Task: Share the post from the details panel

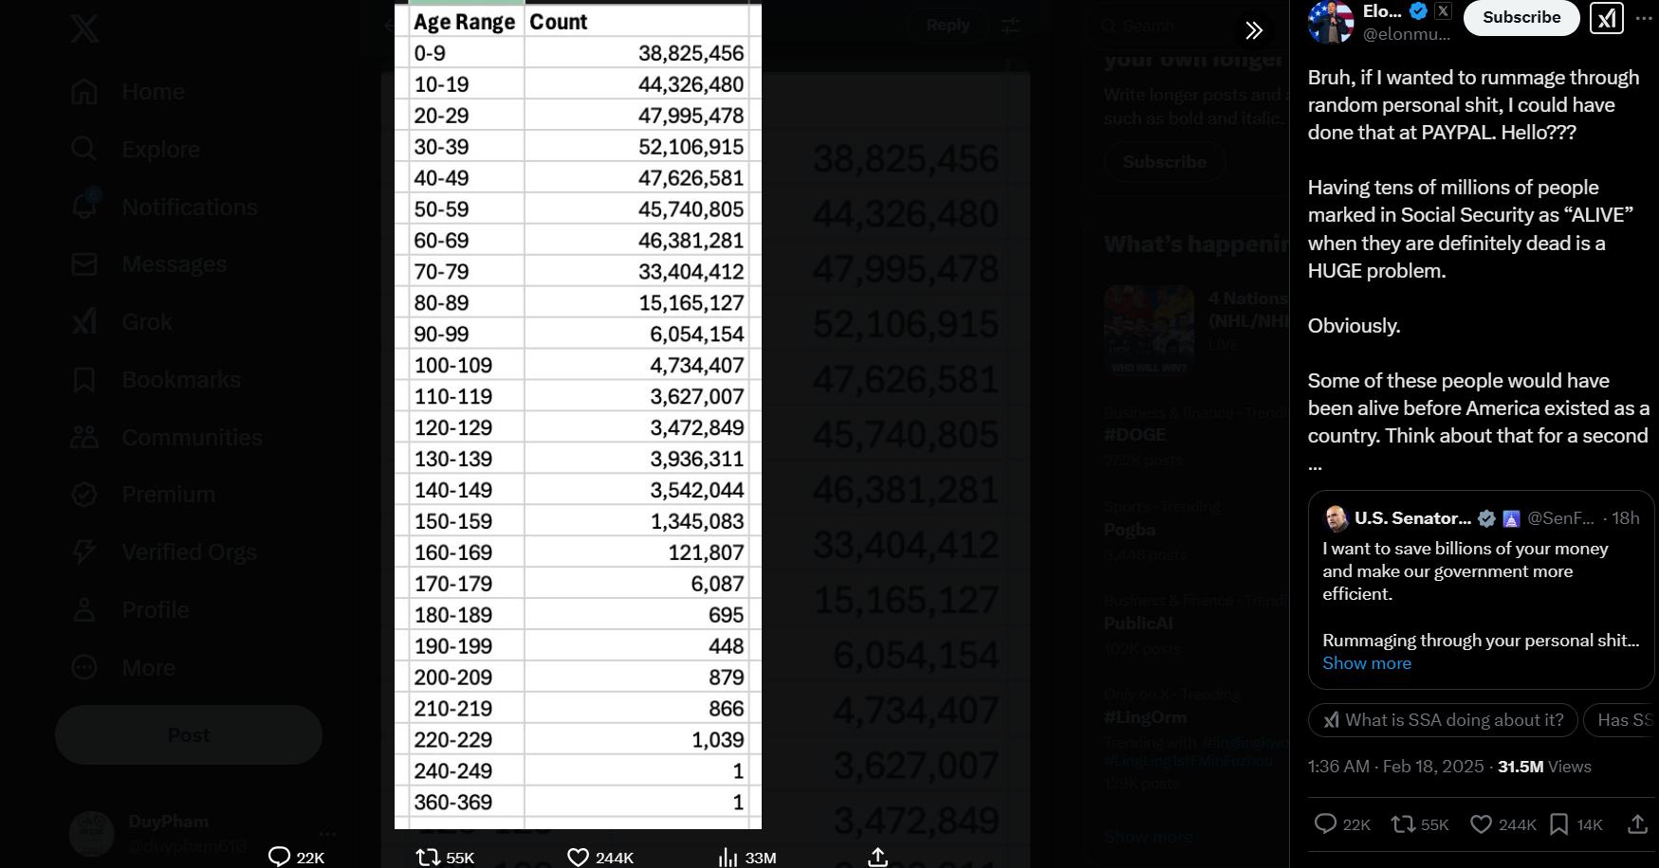Action: [x=1637, y=824]
